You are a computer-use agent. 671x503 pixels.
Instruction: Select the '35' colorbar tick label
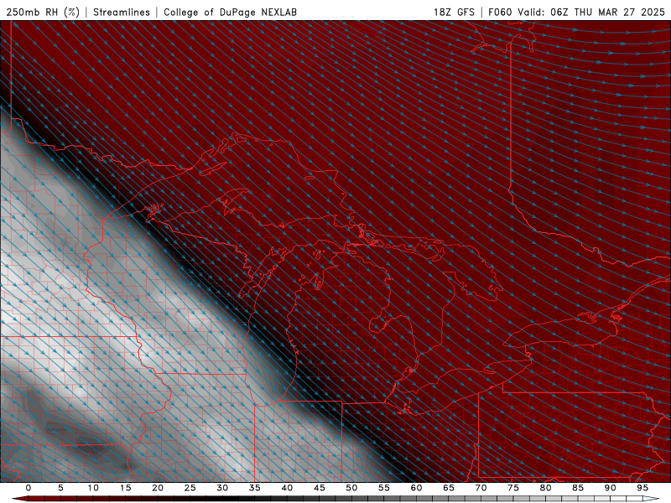(255, 488)
